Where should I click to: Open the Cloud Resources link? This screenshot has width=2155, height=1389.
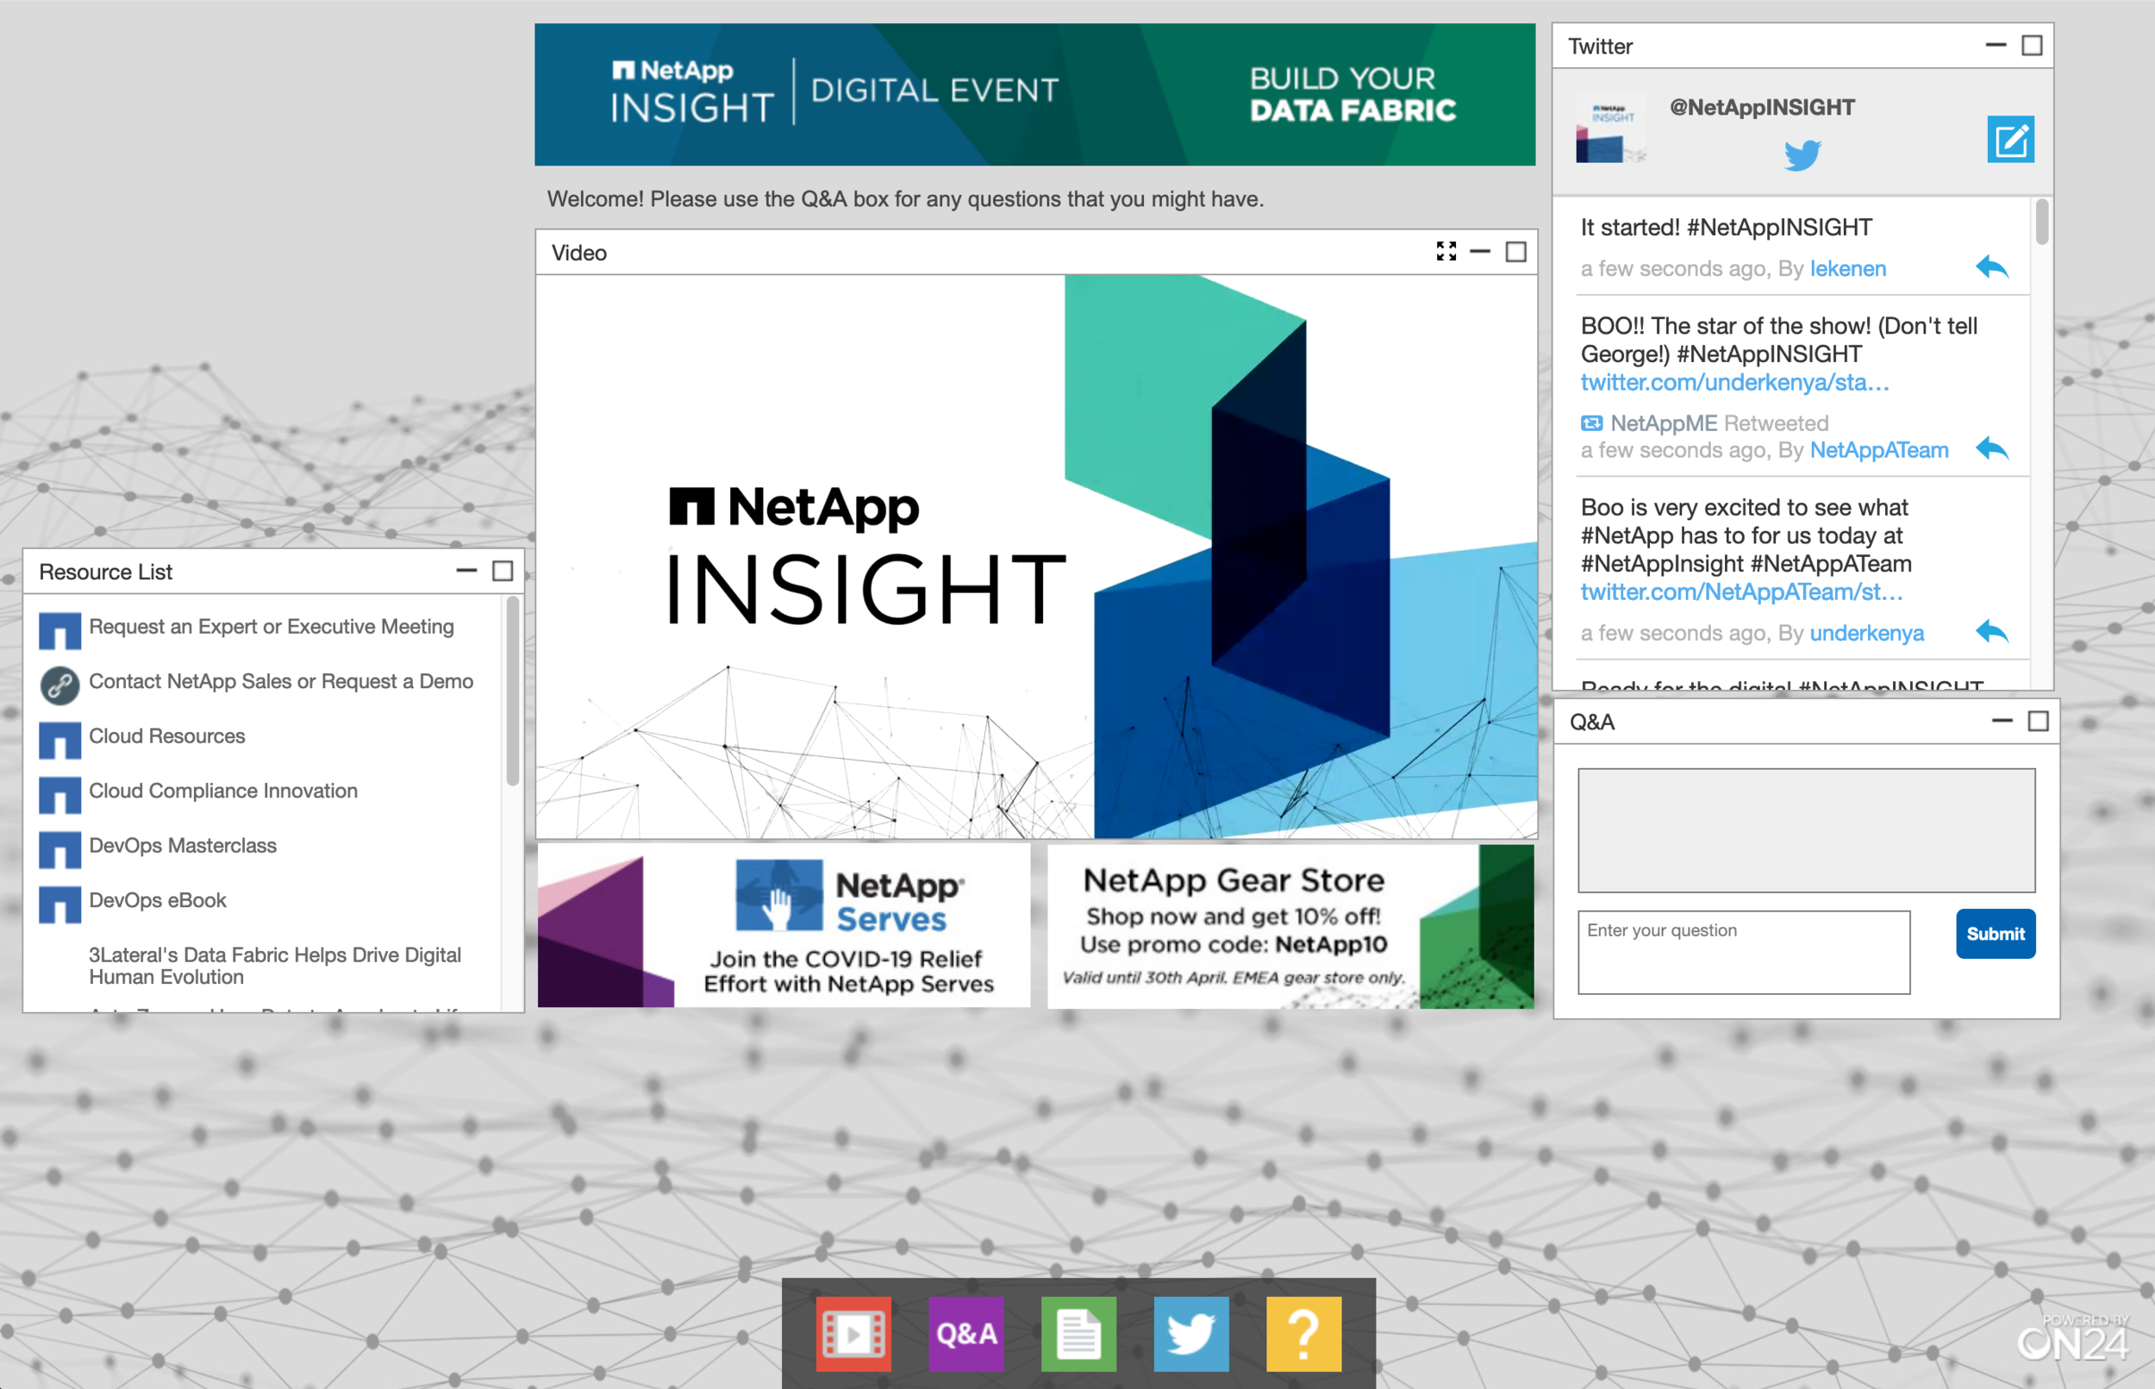(167, 736)
